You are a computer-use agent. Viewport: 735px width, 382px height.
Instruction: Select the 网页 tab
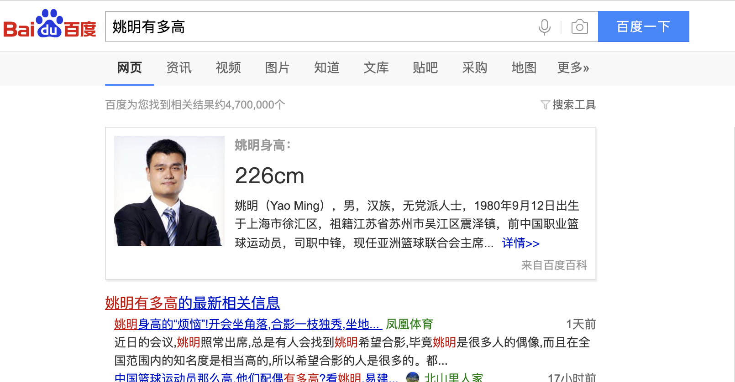point(130,68)
